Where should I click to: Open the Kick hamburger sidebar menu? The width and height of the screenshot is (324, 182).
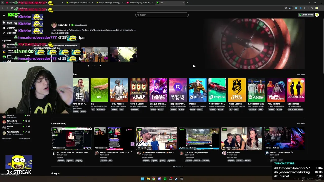[4, 15]
